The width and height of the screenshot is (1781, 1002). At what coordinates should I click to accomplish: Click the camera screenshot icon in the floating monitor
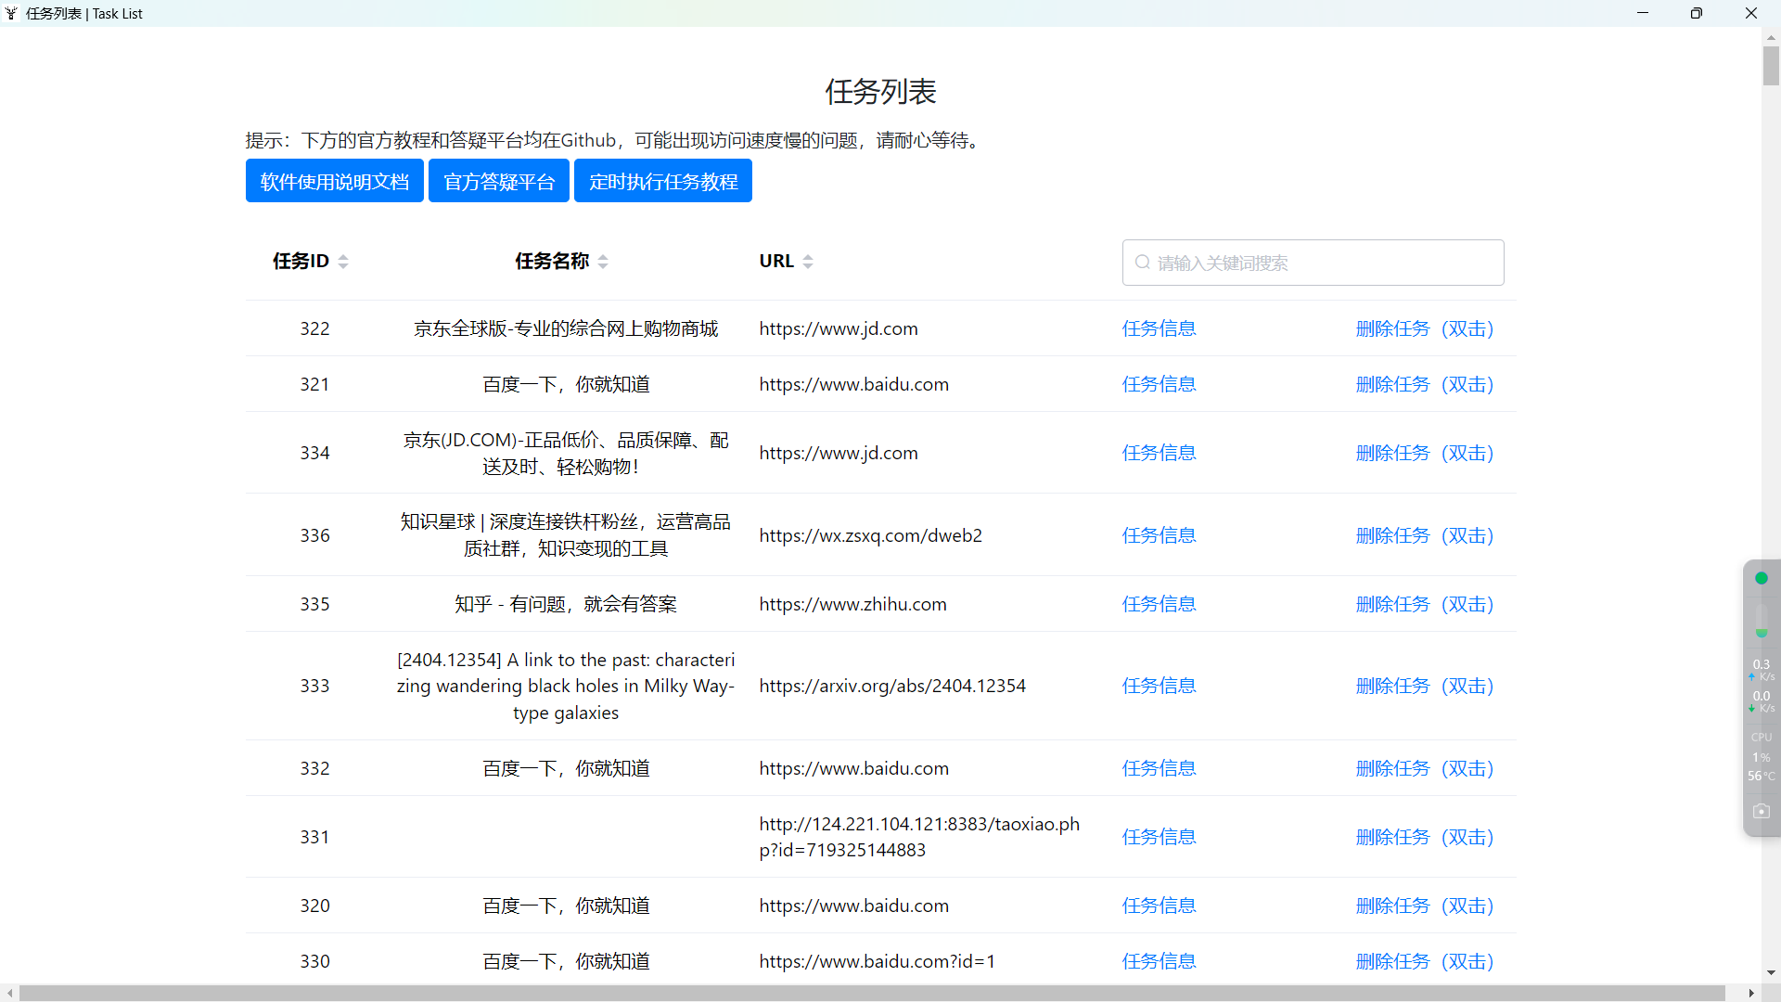tap(1762, 811)
